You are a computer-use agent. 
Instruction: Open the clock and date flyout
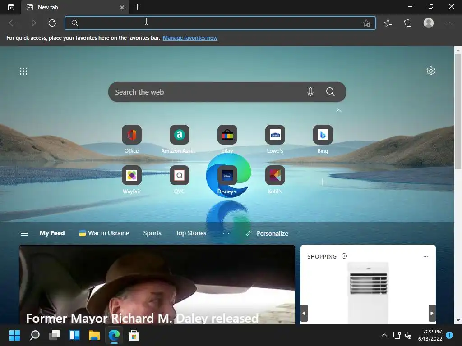(430, 335)
